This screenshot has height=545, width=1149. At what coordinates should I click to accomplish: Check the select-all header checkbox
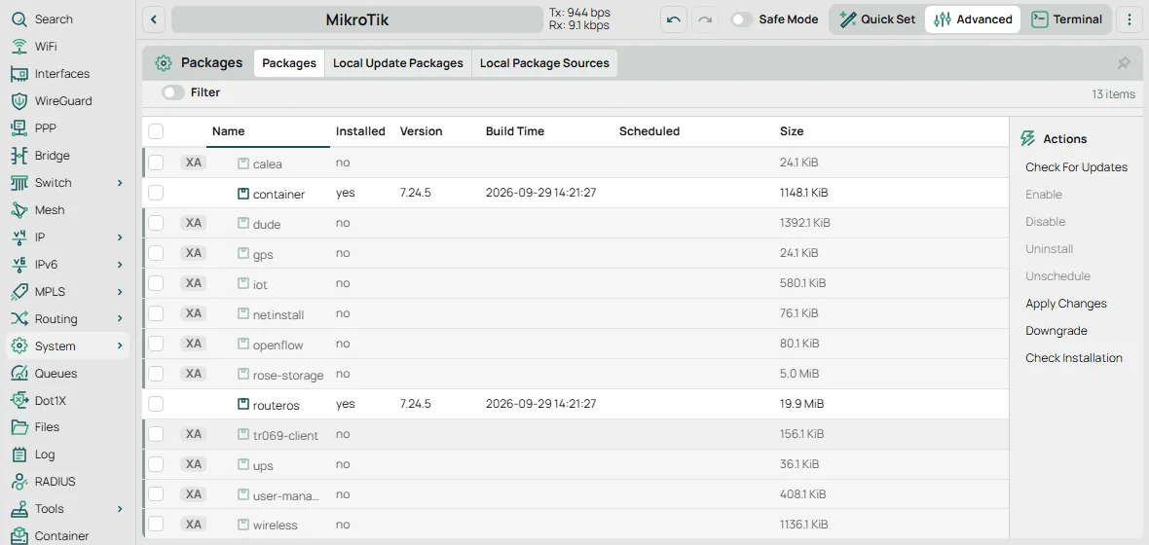coord(156,131)
